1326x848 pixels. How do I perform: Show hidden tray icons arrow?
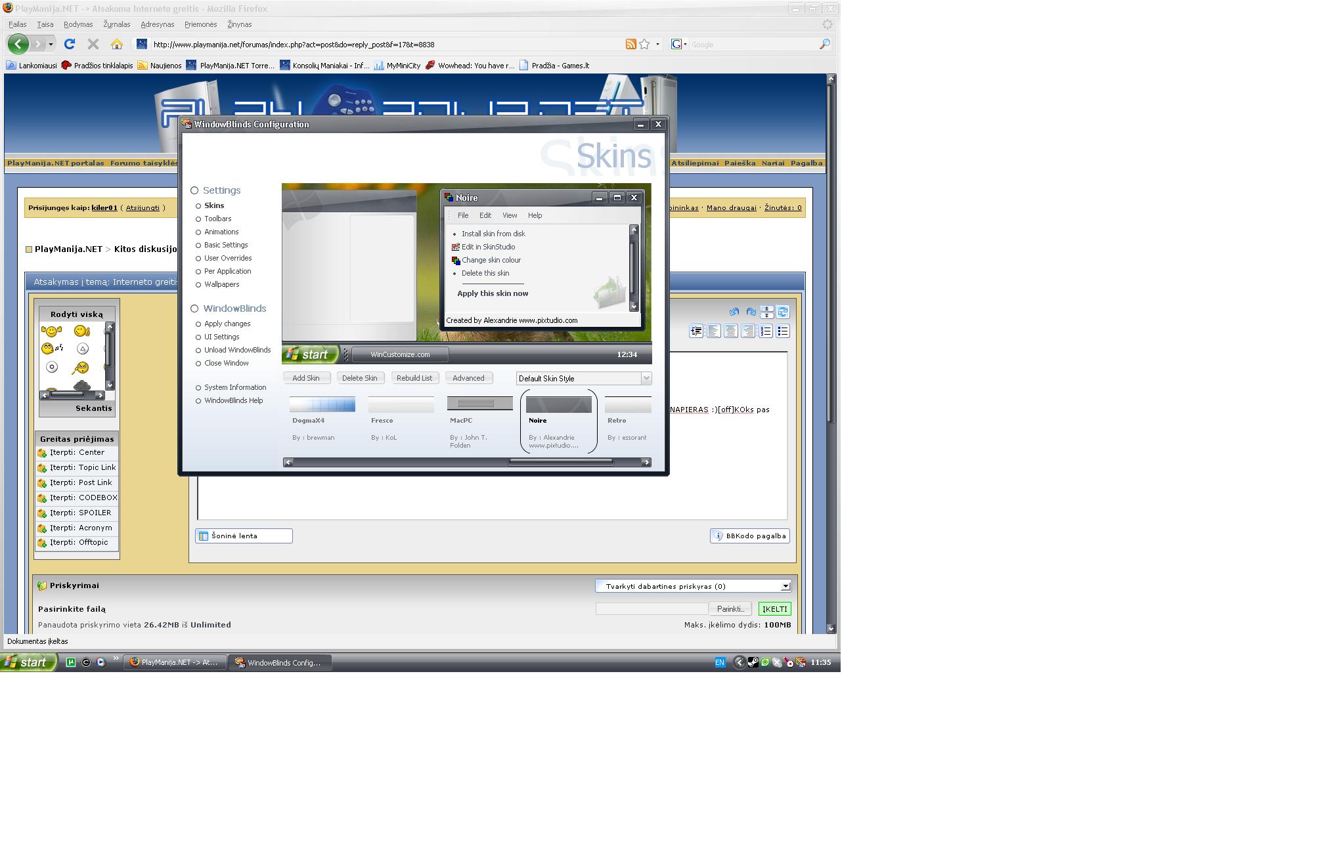click(x=740, y=662)
